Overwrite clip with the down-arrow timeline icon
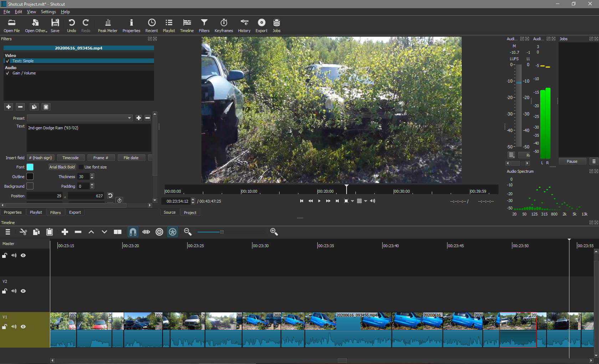The height and width of the screenshot is (364, 599). coord(104,232)
